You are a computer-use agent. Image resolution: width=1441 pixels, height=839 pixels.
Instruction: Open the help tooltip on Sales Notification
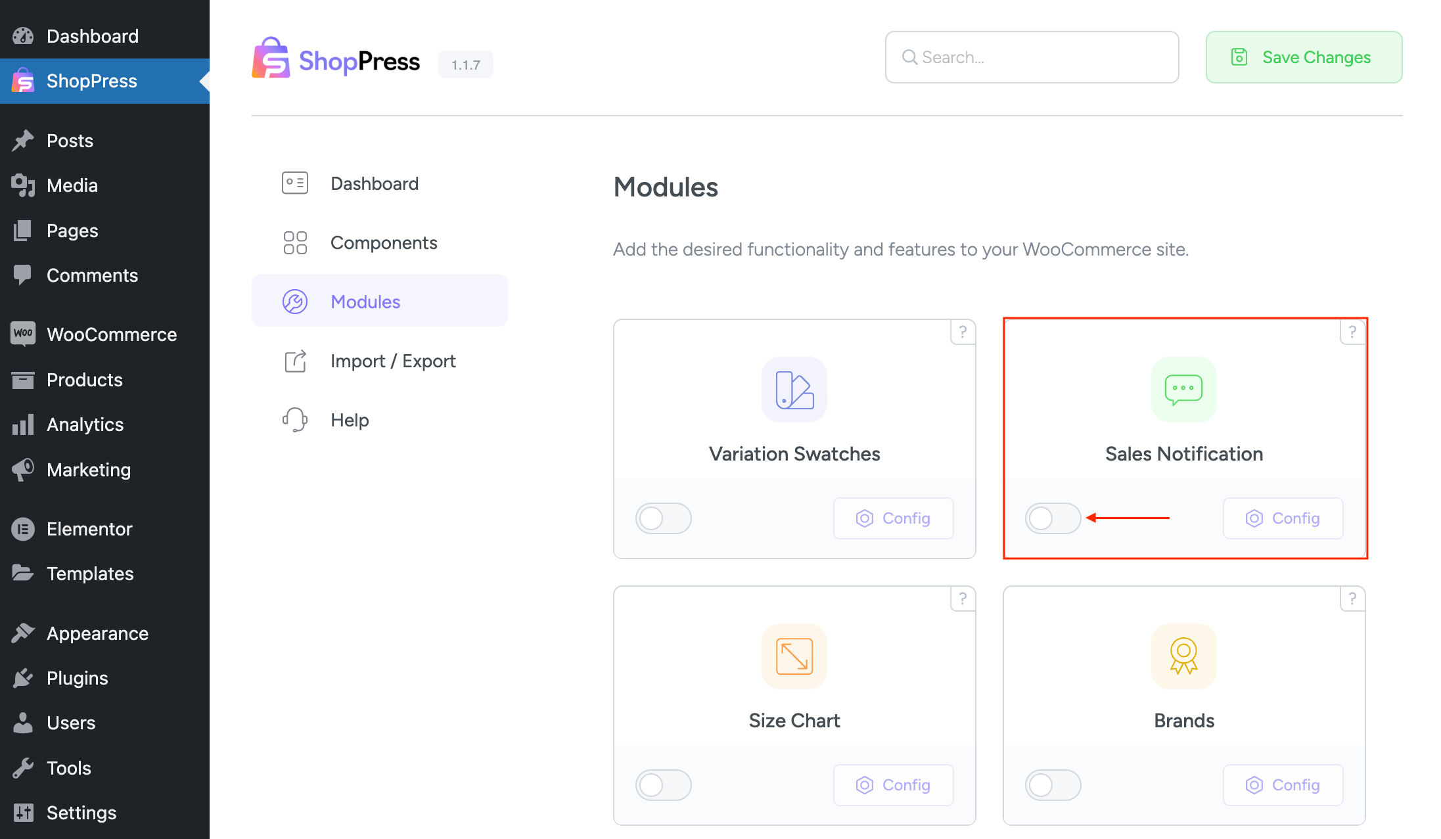pyautogui.click(x=1352, y=332)
